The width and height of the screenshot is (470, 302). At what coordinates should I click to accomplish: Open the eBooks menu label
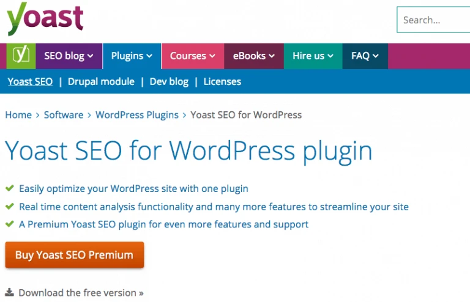click(x=250, y=56)
